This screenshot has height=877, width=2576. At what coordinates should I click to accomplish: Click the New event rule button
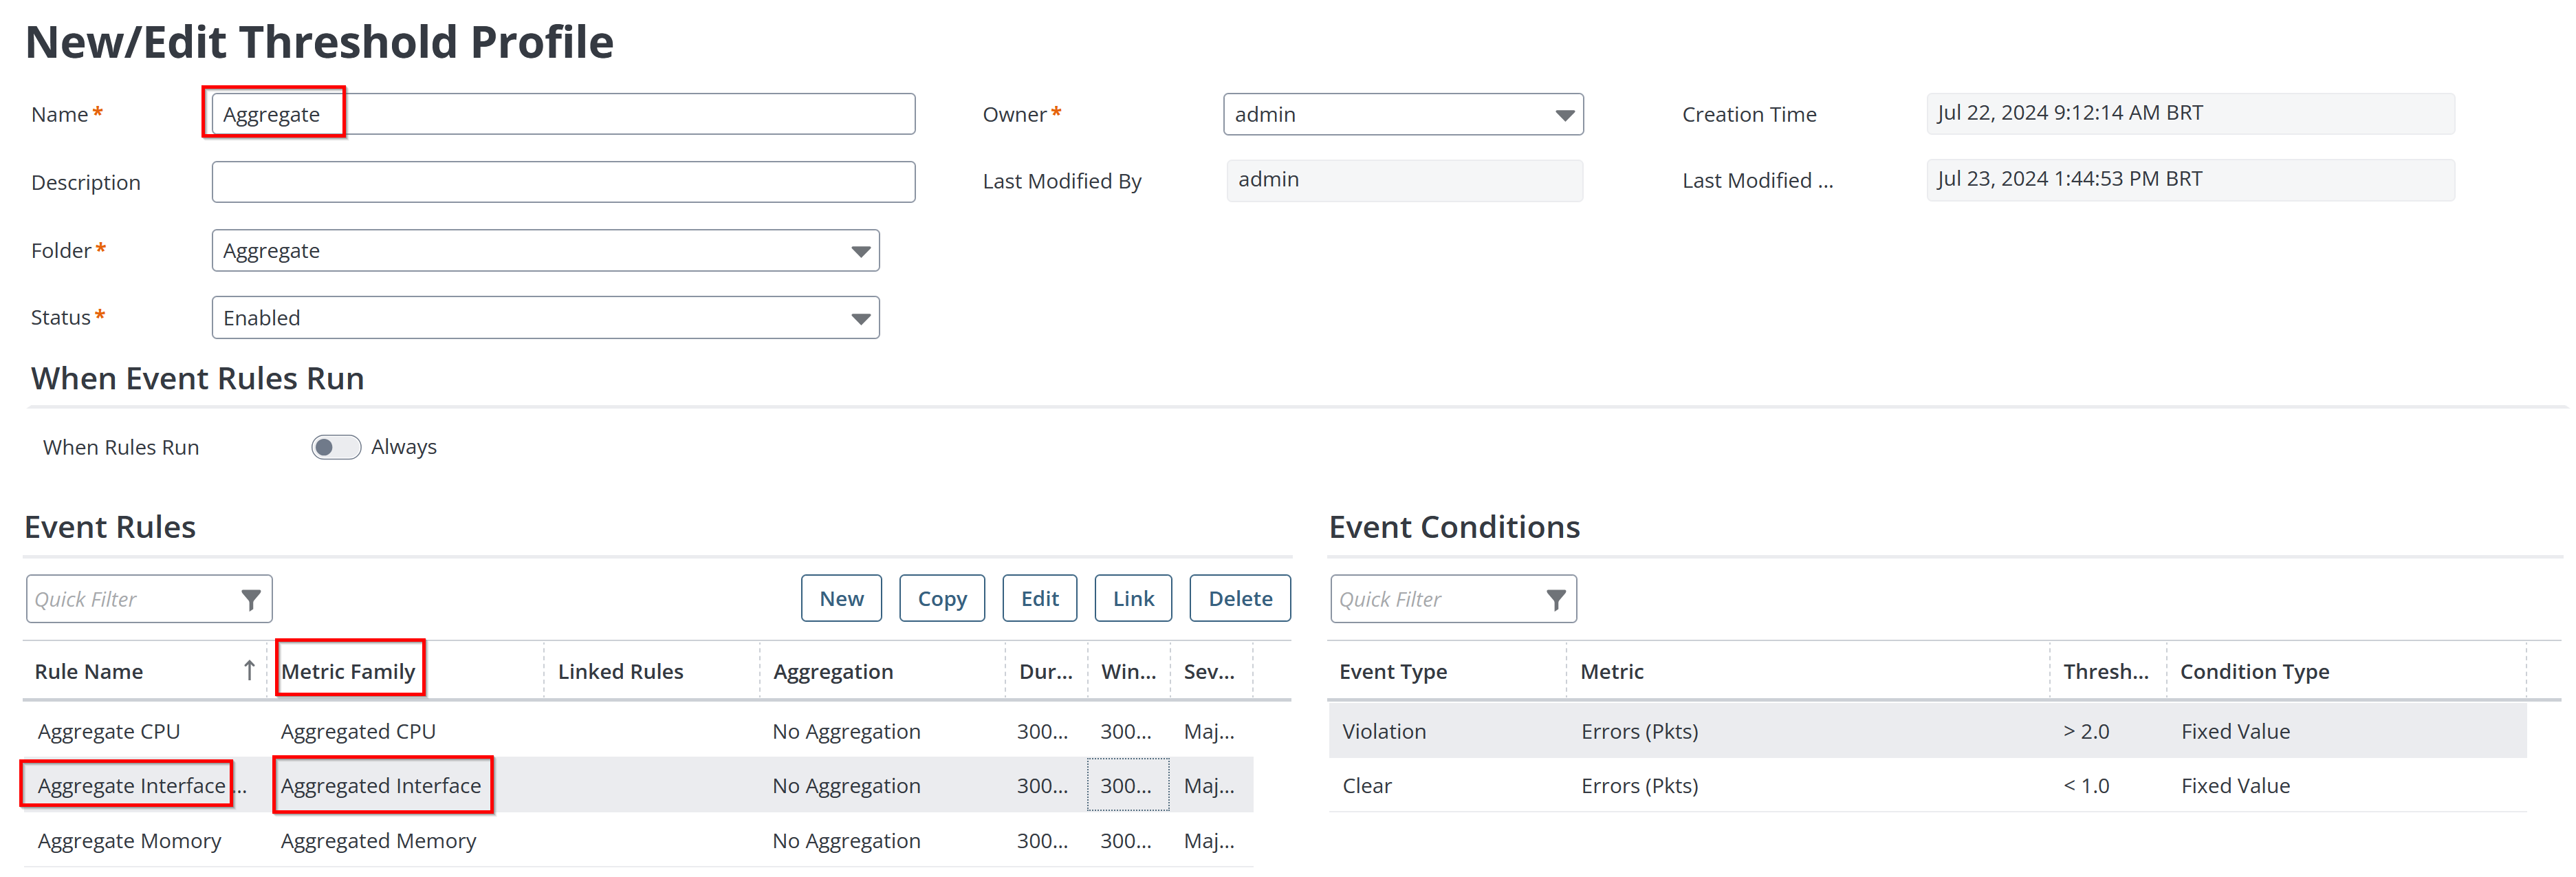[x=840, y=598]
